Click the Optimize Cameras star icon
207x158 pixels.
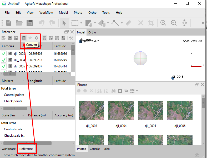coord(30,38)
